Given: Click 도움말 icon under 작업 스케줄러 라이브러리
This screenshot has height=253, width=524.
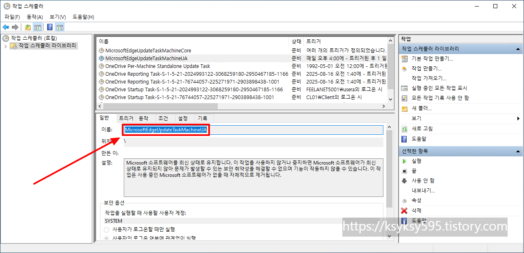Looking at the screenshot, I should [x=405, y=139].
